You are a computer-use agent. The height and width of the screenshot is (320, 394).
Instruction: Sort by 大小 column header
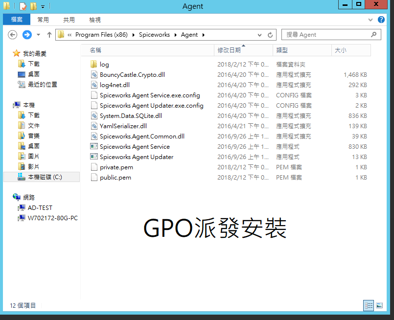351,50
